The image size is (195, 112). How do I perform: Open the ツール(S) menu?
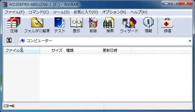[x=61, y=12]
